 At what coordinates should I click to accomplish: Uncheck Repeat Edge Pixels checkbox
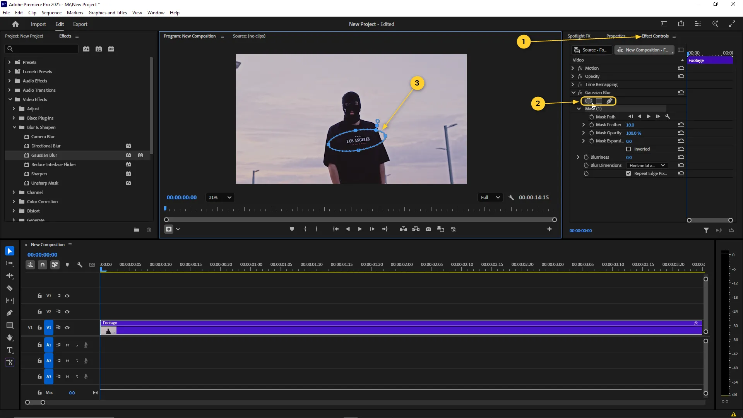tap(628, 173)
